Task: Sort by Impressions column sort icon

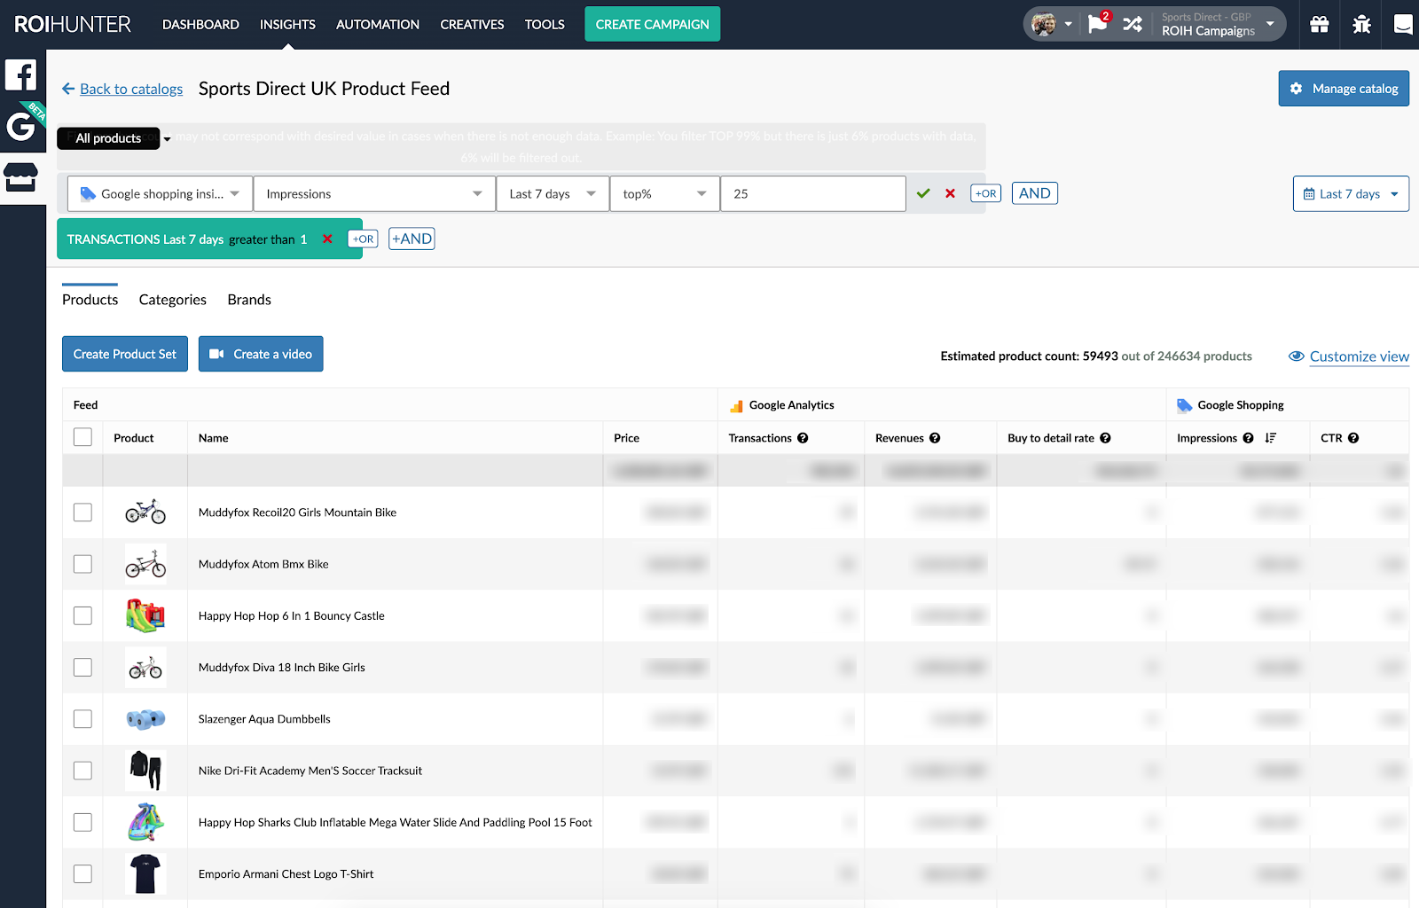Action: (1270, 438)
